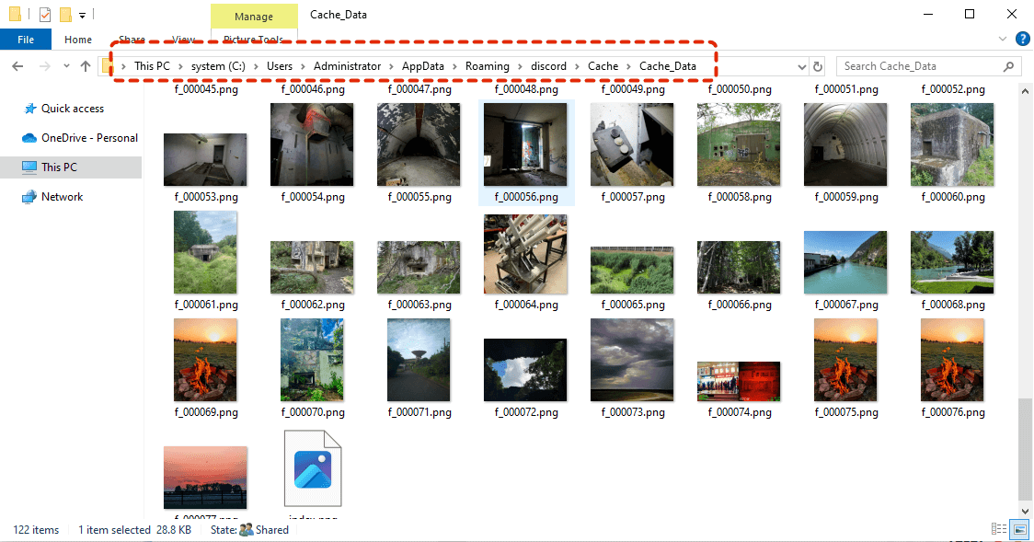The height and width of the screenshot is (542, 1034).
Task: Click the New folder quick access icon
Action: pos(65,14)
